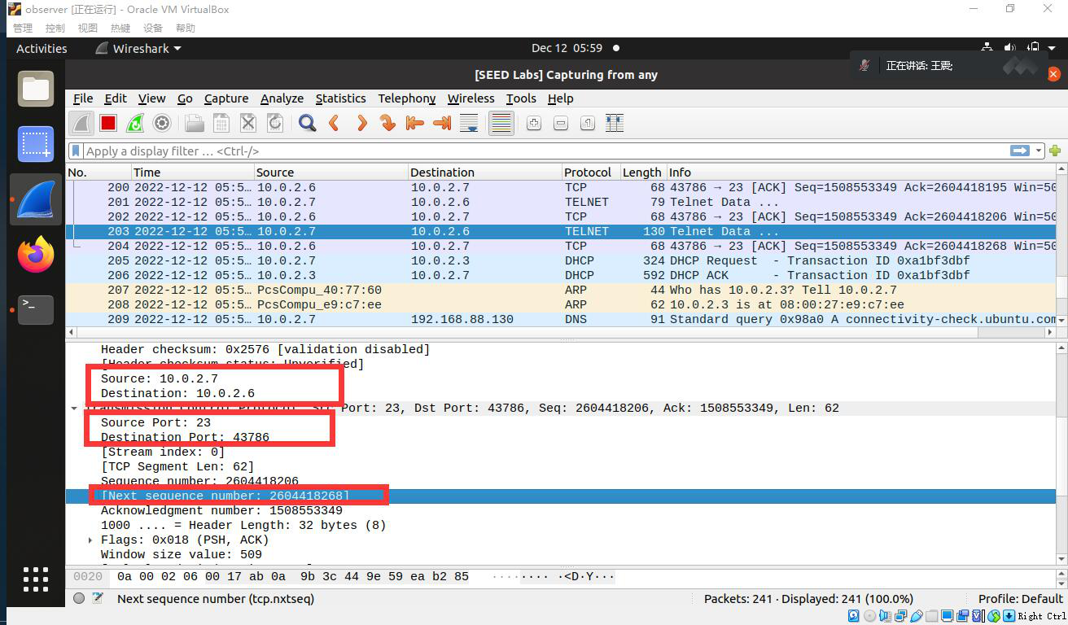Image resolution: width=1068 pixels, height=625 pixels.
Task: Restart the current capture
Action: (135, 123)
